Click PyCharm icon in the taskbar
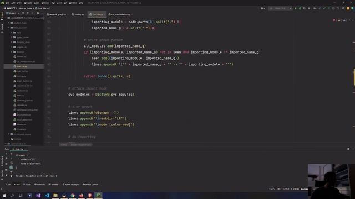The image size is (355, 199). tap(99, 195)
